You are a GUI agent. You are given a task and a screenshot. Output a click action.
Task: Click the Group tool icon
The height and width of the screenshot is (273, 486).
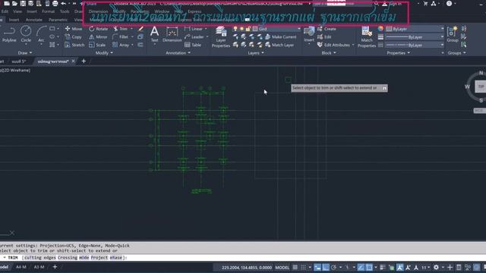coord(453,34)
